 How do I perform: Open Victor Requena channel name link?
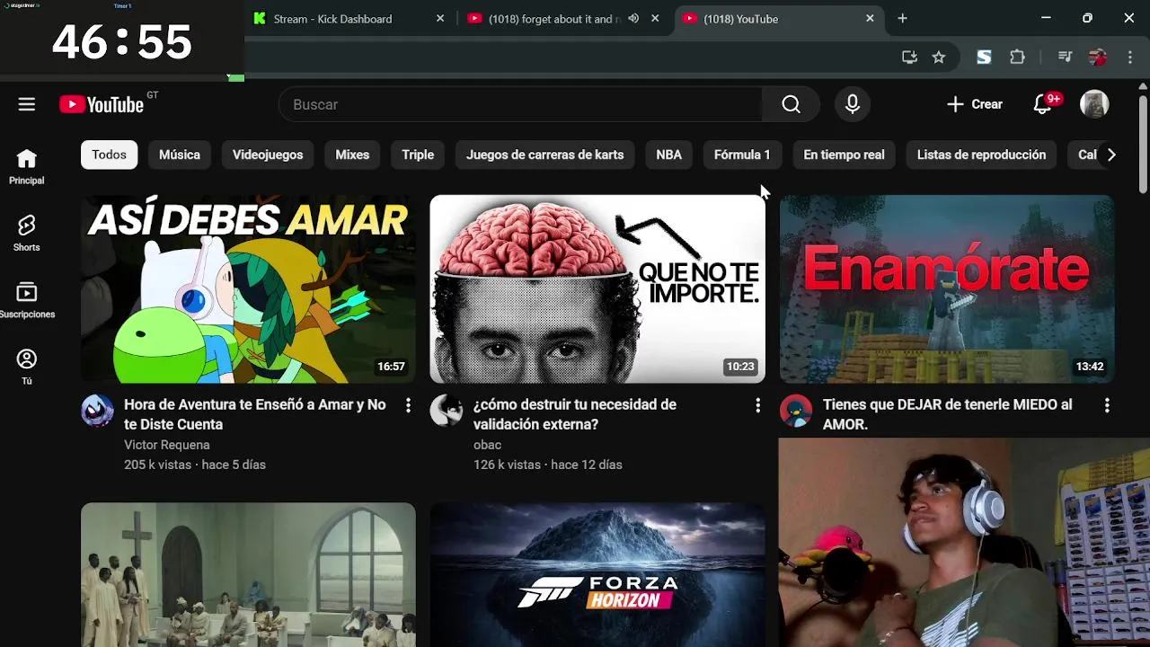[x=167, y=445]
